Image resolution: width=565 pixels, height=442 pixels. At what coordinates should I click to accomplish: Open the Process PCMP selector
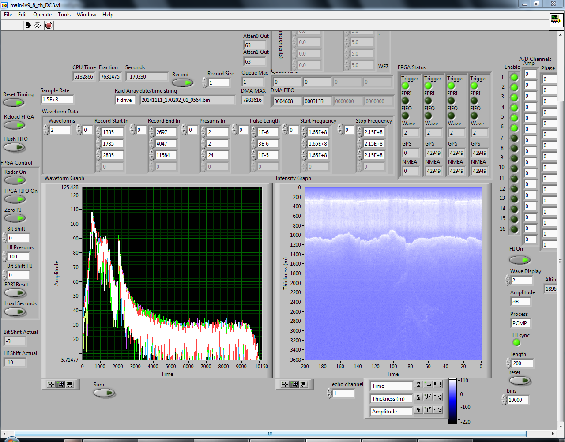point(520,323)
